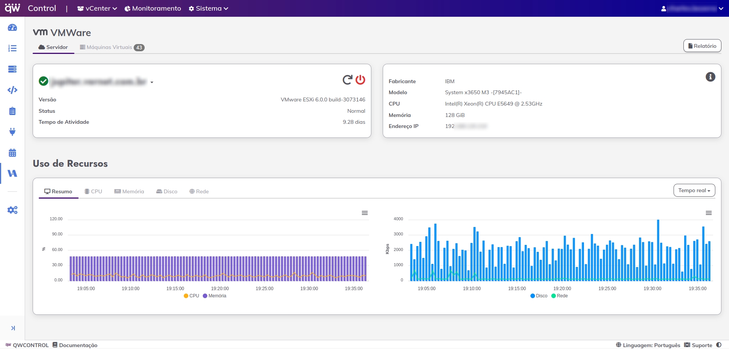Open the Suporte link
The height and width of the screenshot is (349, 729).
(698, 345)
